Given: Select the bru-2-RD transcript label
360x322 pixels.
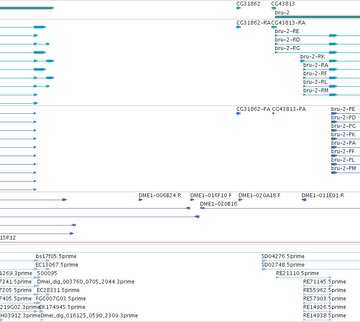Looking at the screenshot, I should tap(287, 40).
